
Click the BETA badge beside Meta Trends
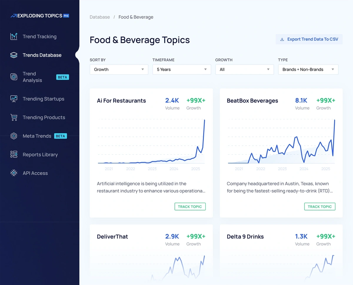[60, 136]
